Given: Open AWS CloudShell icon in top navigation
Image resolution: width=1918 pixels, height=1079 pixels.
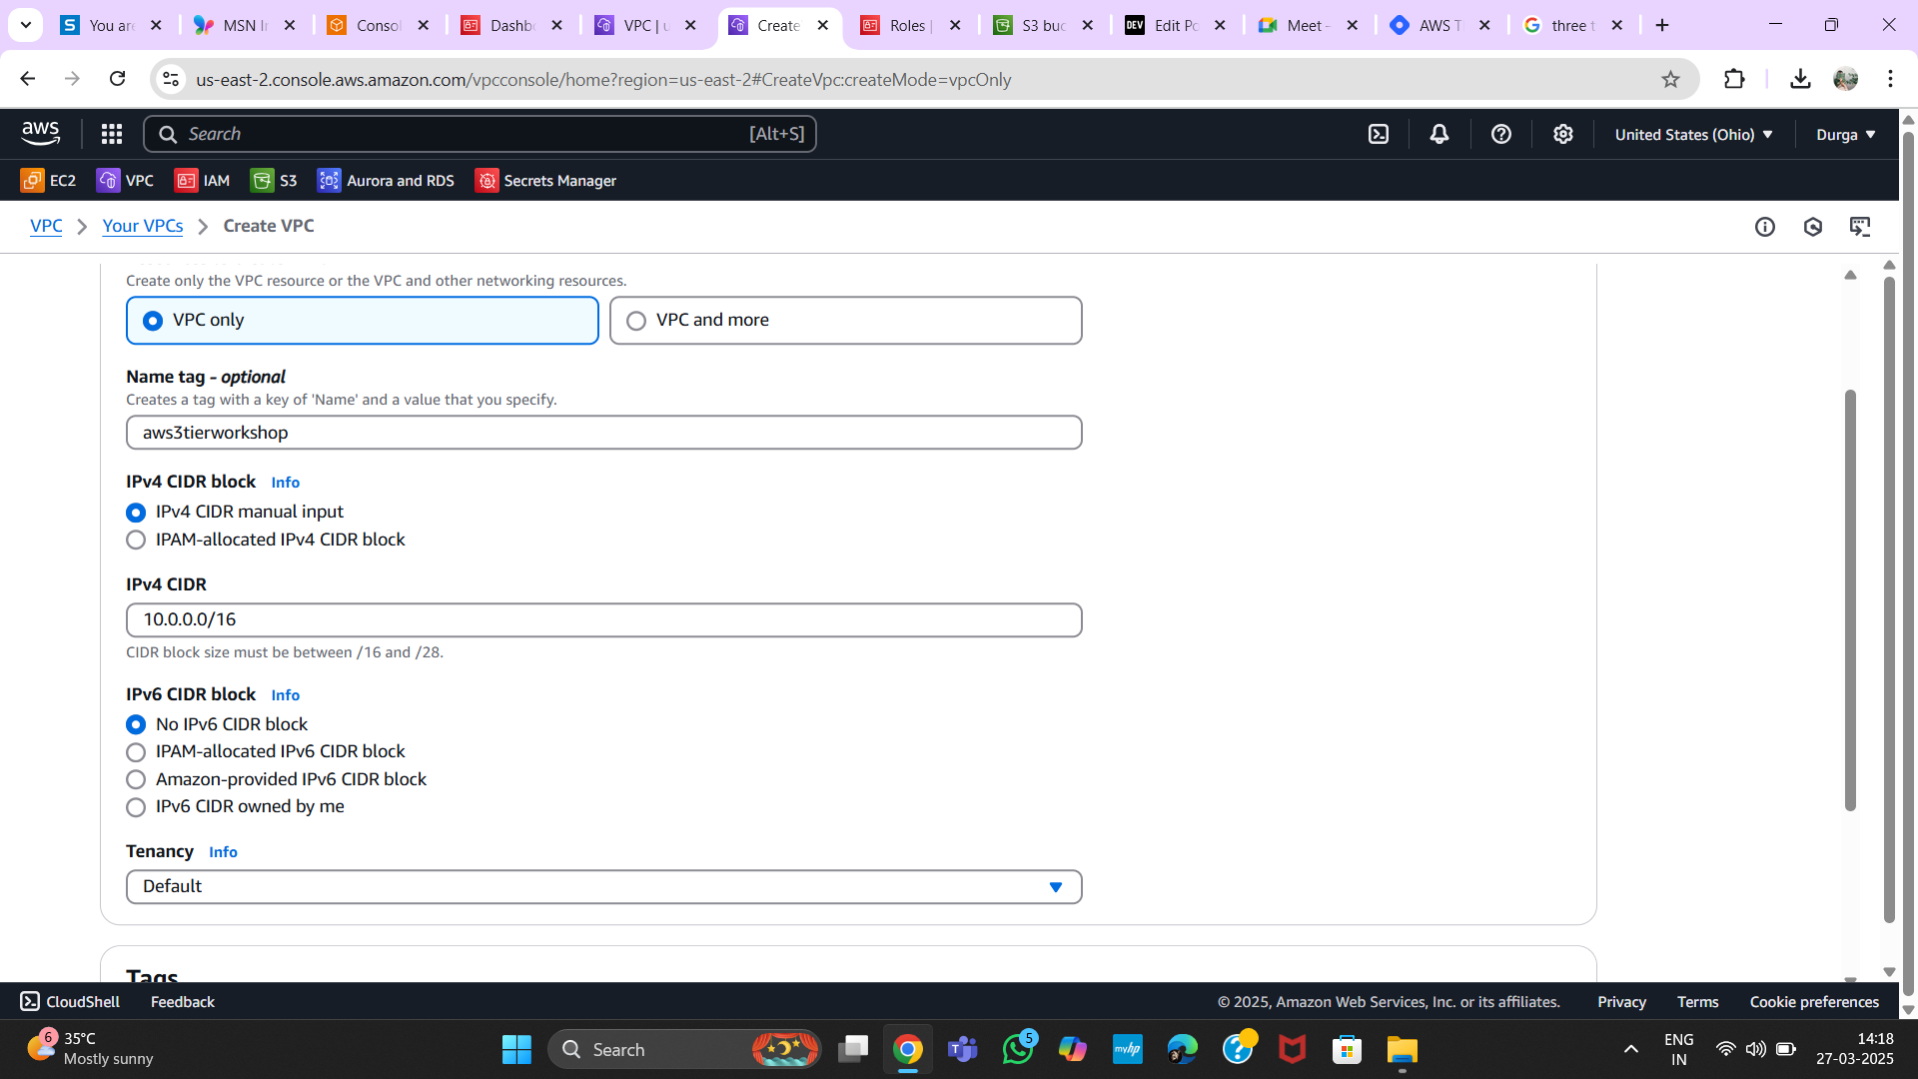Looking at the screenshot, I should click(1379, 134).
